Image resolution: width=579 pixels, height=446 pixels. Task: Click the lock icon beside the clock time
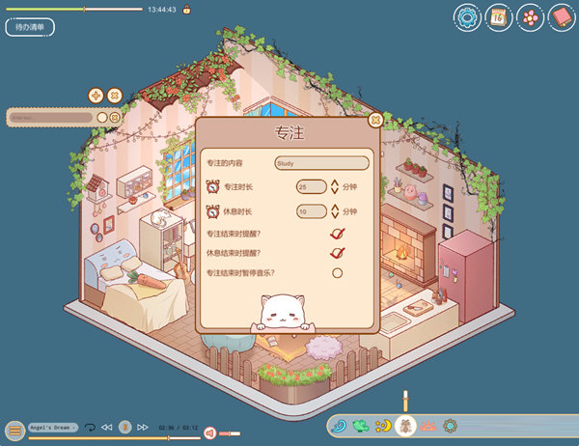pos(186,10)
